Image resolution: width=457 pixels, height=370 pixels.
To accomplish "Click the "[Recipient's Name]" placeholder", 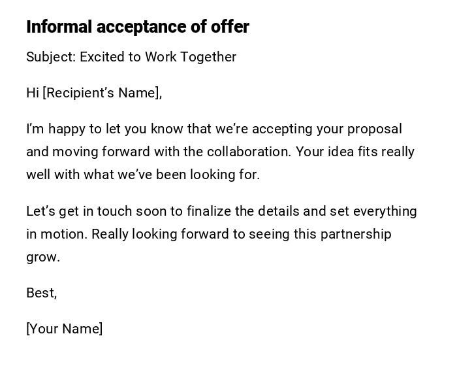I will (102, 93).
